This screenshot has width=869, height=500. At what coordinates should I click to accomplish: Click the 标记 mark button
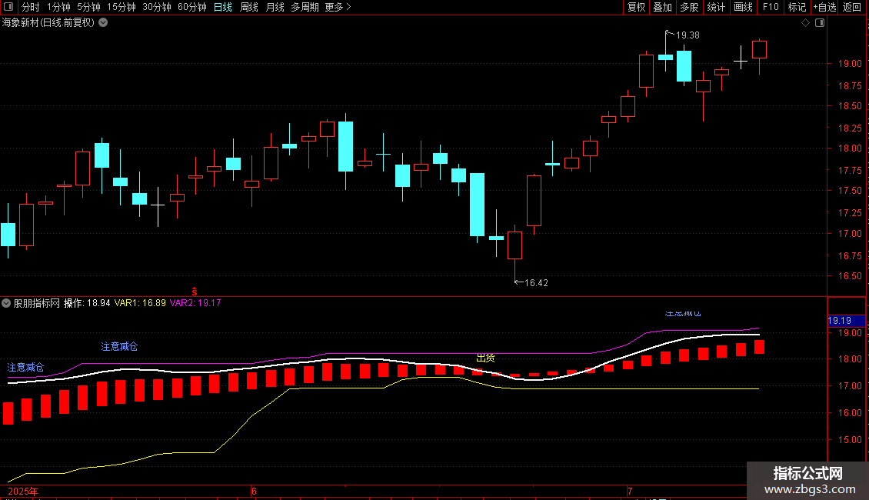coord(797,7)
